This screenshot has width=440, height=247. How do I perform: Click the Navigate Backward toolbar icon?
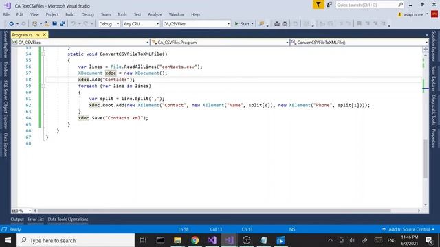[11, 24]
